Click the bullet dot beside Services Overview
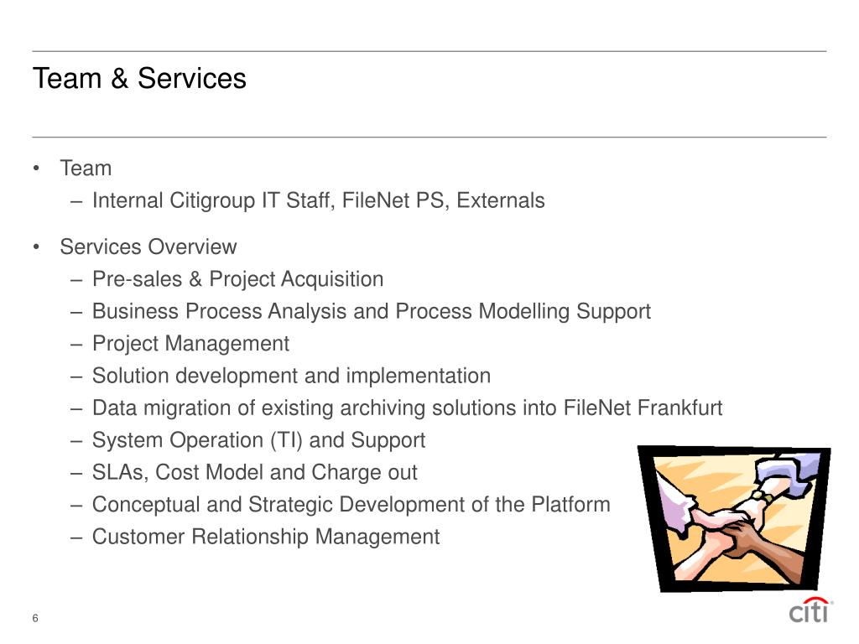The width and height of the screenshot is (859, 644). click(36, 247)
